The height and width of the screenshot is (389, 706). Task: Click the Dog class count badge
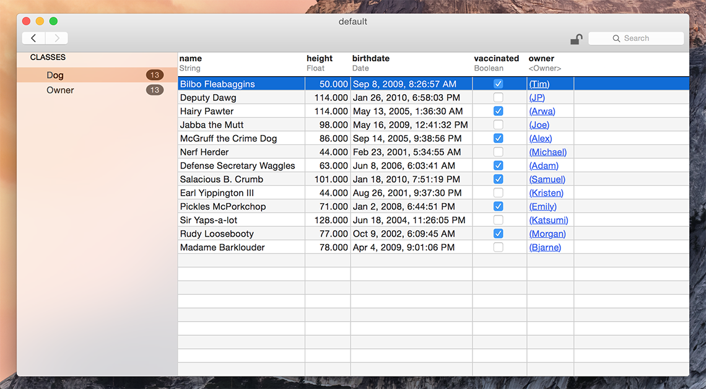155,75
